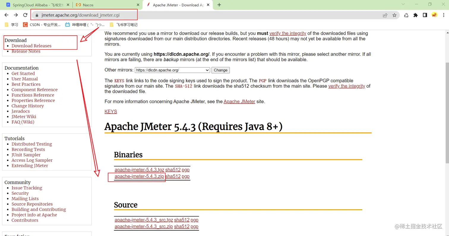Open the 飞书学习笔记 bookmark folder
The image size is (449, 236).
pyautogui.click(x=124, y=25)
